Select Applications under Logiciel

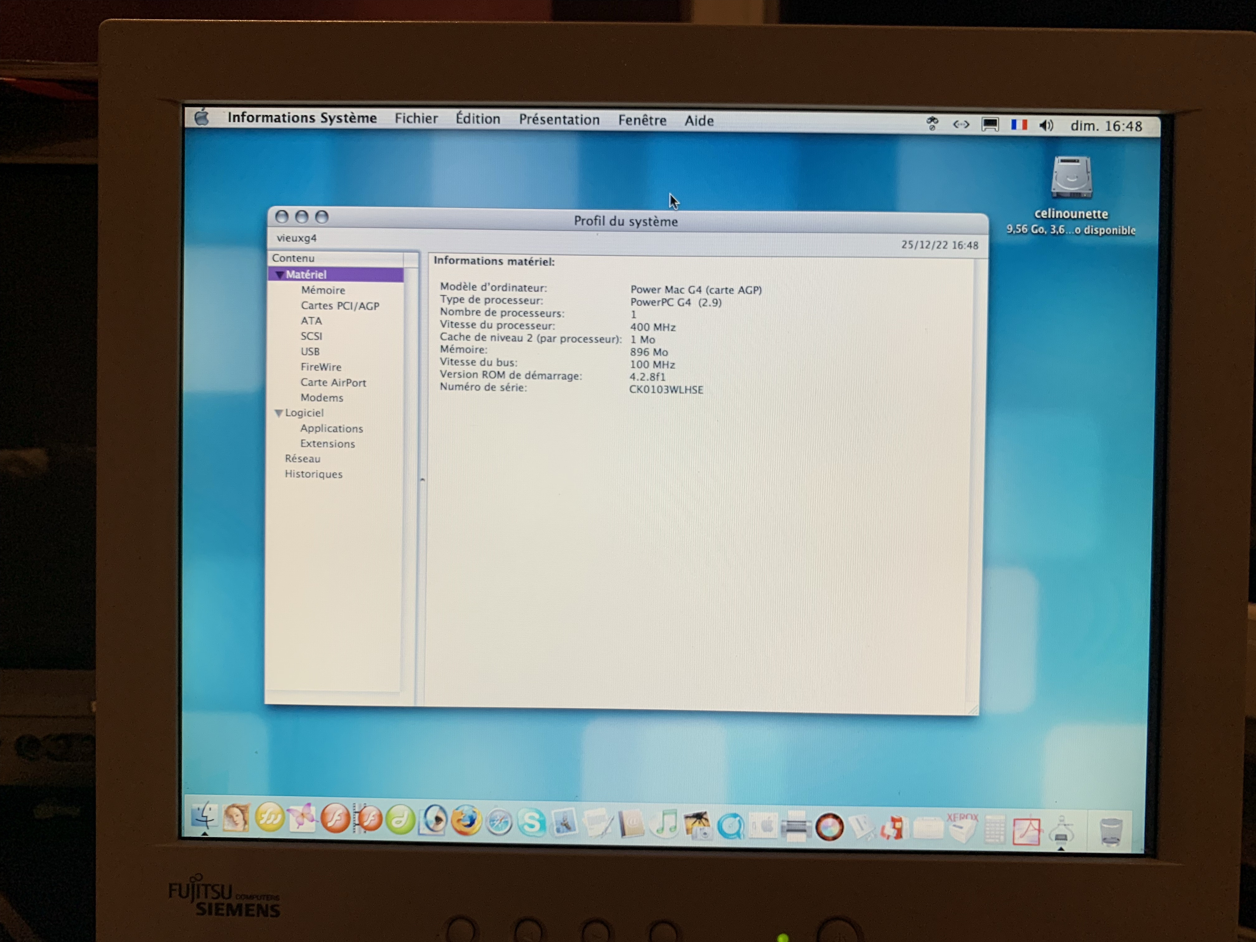(x=331, y=428)
